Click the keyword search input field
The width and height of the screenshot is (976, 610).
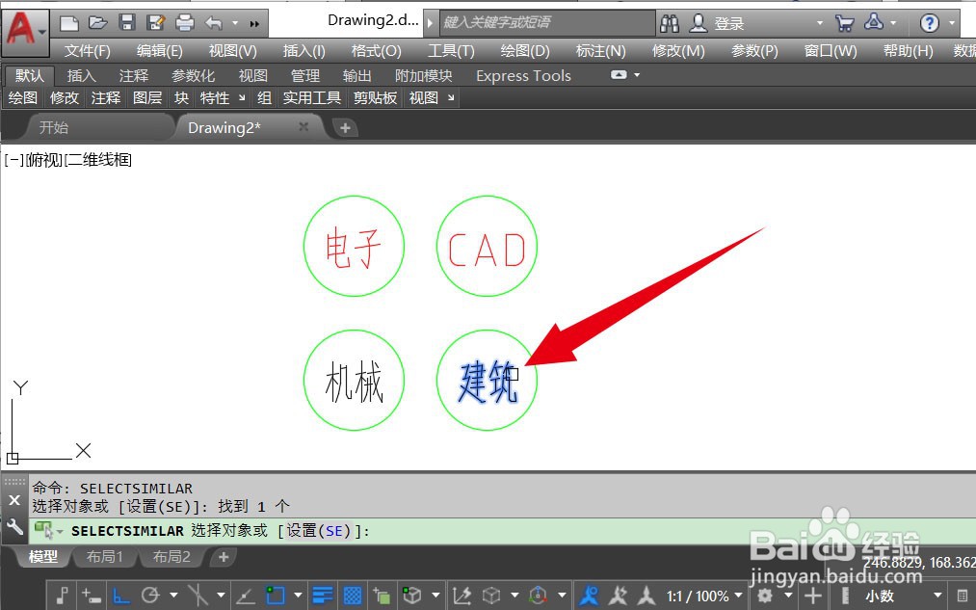[547, 23]
